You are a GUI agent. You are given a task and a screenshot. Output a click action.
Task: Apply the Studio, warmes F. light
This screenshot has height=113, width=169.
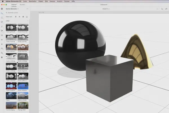11,47
